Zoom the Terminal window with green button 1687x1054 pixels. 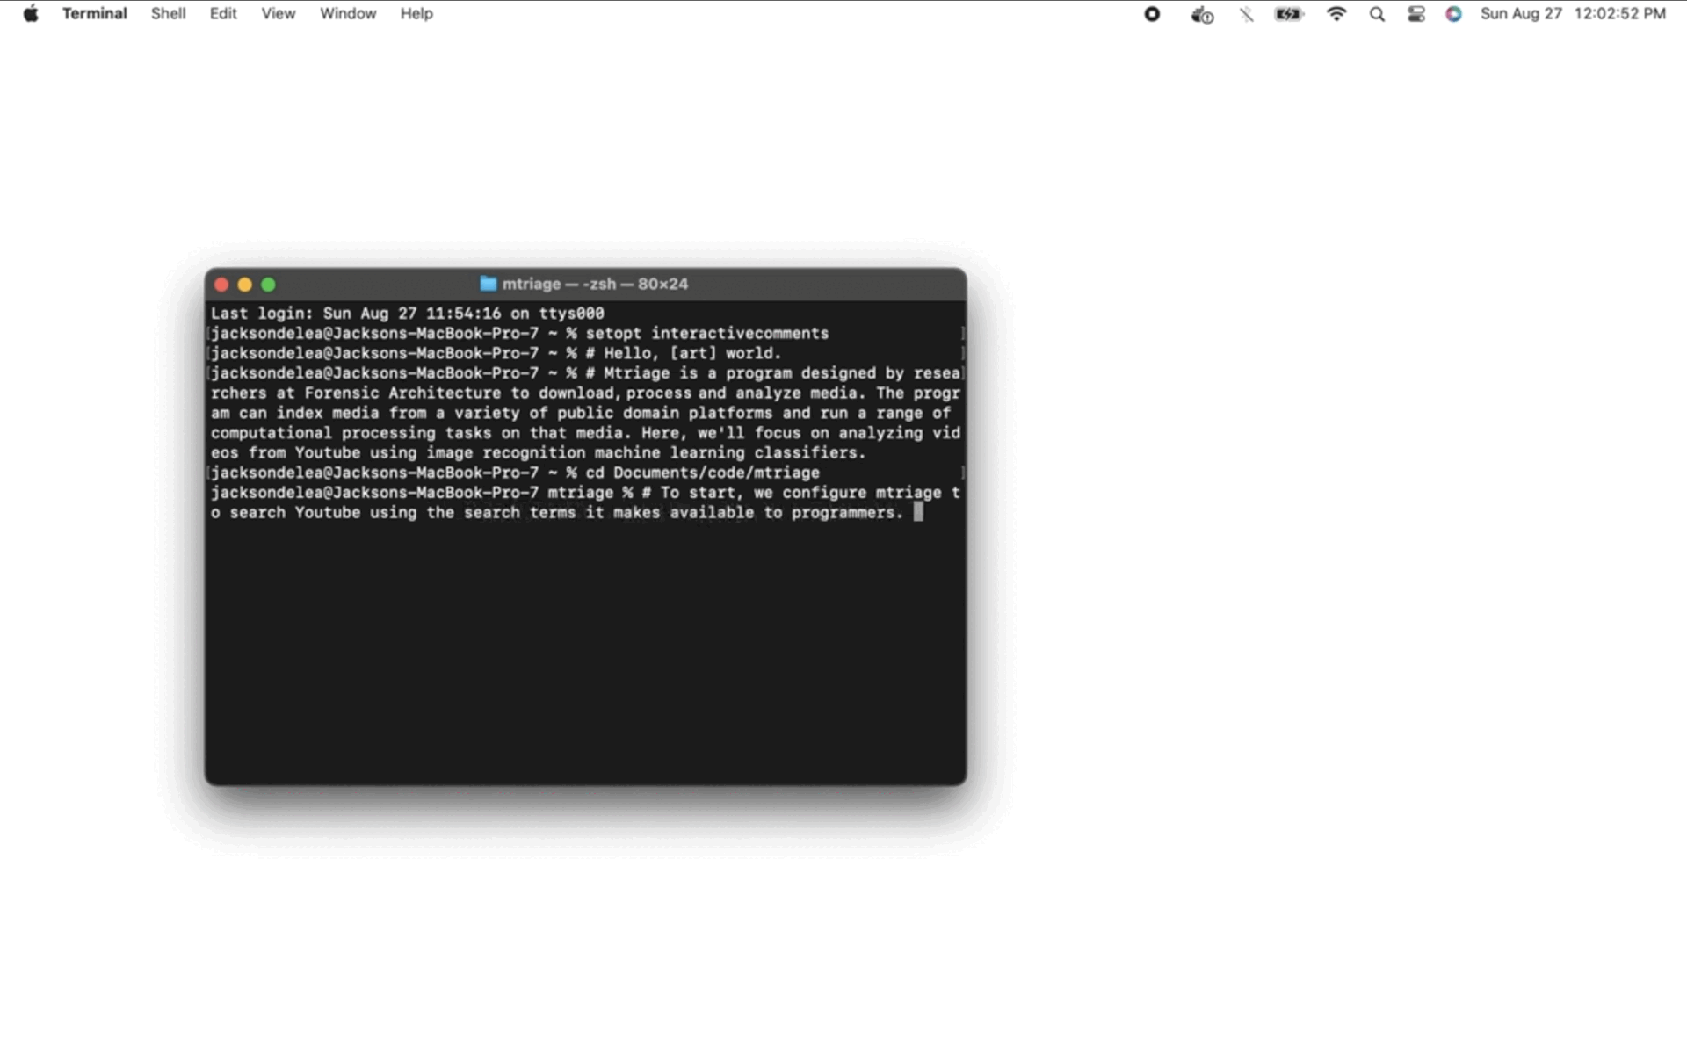pyautogui.click(x=269, y=285)
